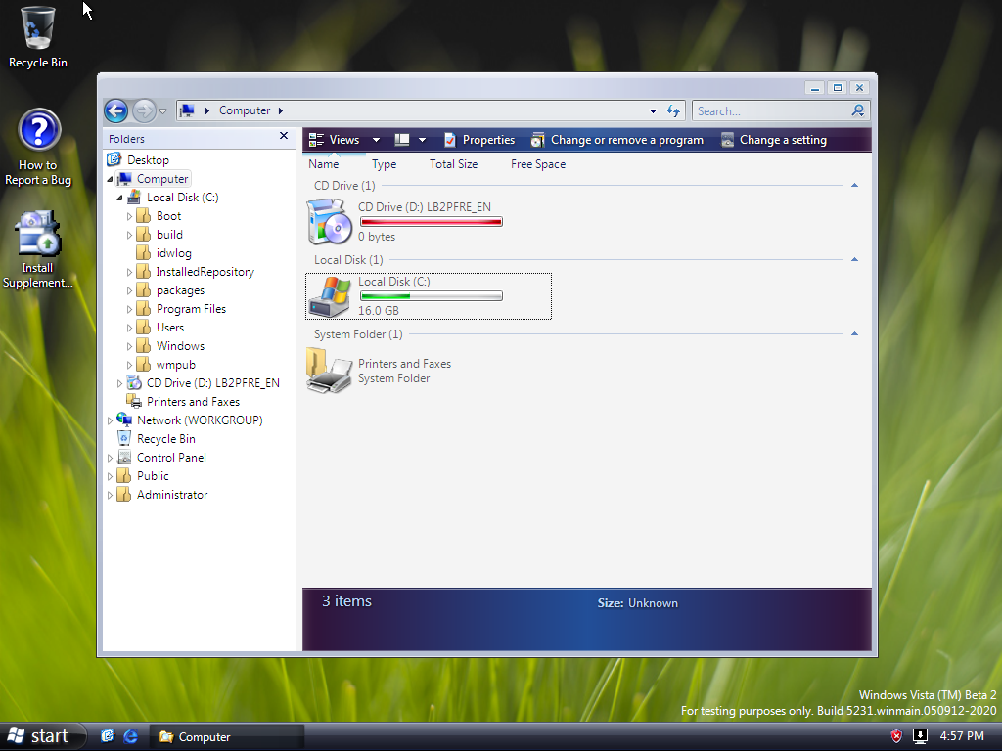Click the Properties toolbar button
Viewport: 1002px width, 751px height.
478,140
